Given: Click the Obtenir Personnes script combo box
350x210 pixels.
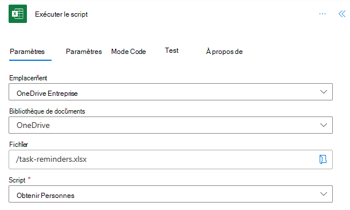Looking at the screenshot, I should (171, 194).
